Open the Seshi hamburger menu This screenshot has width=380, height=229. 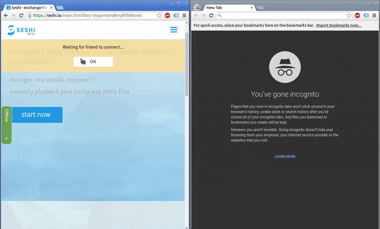(x=173, y=30)
